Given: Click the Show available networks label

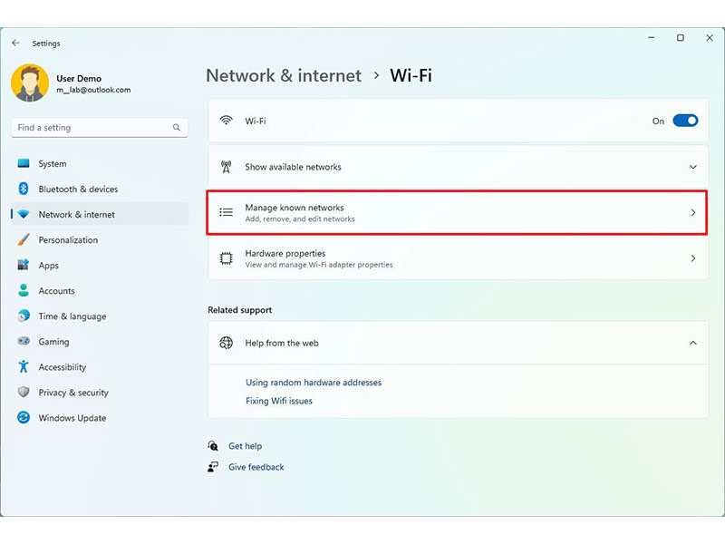Looking at the screenshot, I should (293, 167).
